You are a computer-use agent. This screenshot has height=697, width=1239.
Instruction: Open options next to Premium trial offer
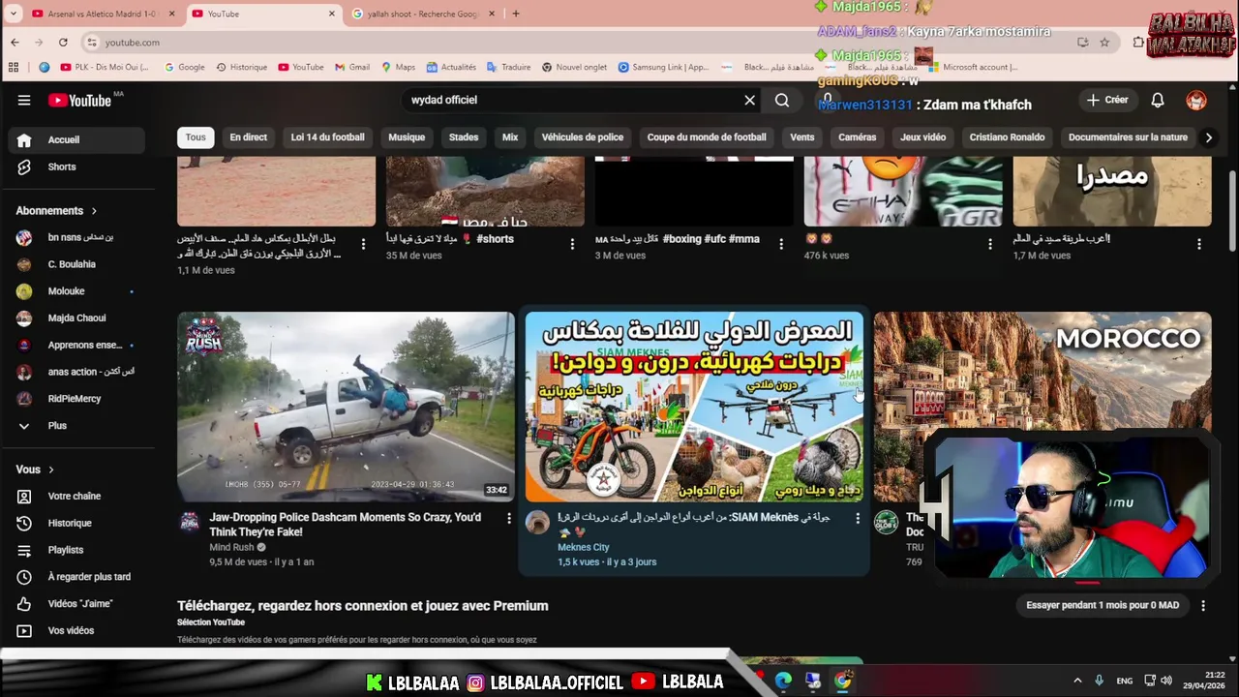(x=1203, y=606)
